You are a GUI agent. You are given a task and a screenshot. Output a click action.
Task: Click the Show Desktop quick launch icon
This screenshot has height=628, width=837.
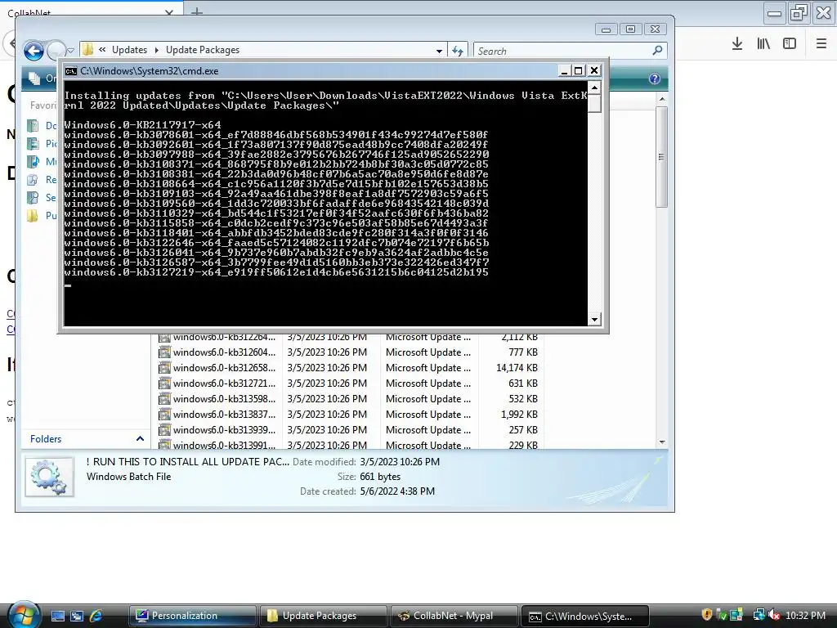(58, 617)
